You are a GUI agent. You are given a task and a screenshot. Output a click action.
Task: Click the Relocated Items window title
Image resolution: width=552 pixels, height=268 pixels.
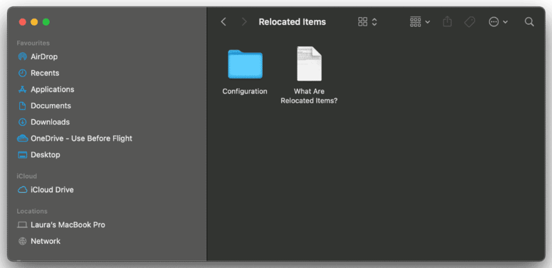tap(292, 22)
